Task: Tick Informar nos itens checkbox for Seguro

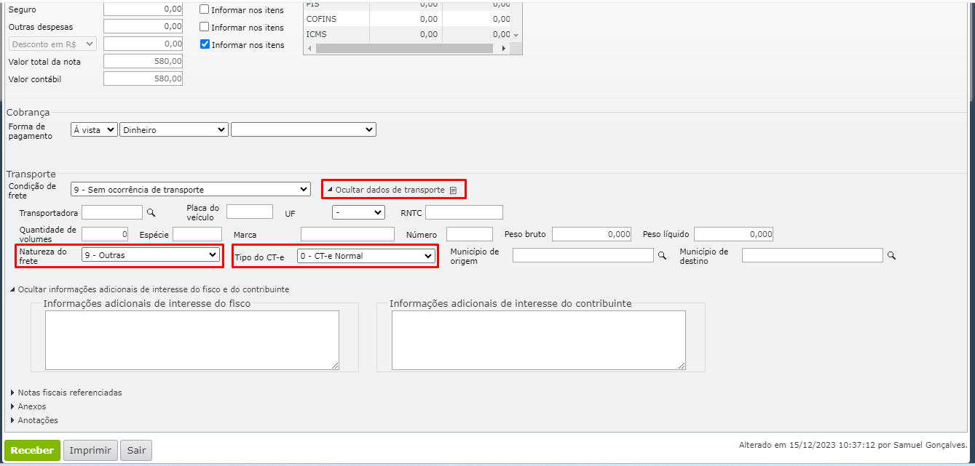Action: coord(205,10)
